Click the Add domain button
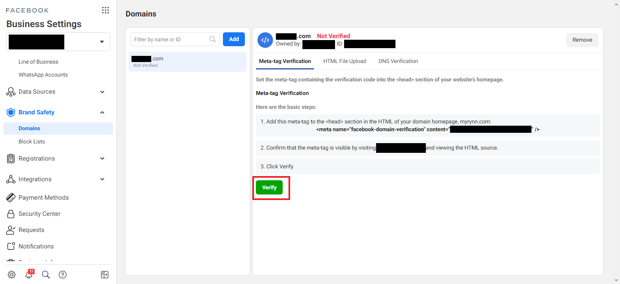Screen dimensions: 620x284 [x=234, y=39]
